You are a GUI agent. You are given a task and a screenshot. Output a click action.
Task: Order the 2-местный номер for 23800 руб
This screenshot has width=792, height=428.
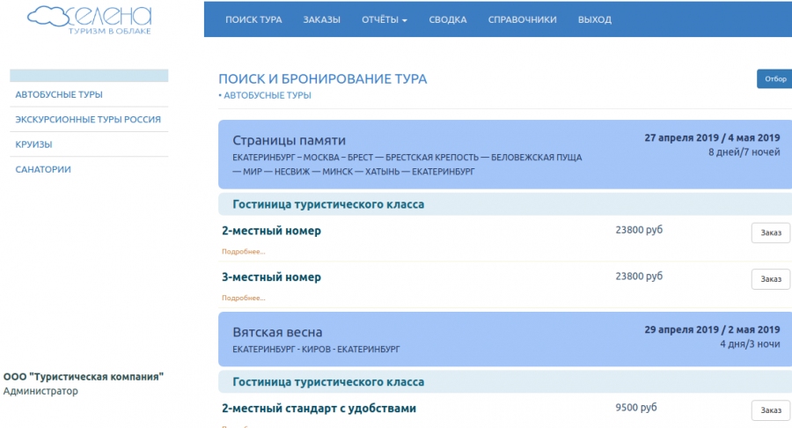coord(771,233)
